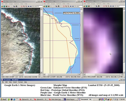Click Information icon in shoreline map window
Image resolution: width=126 pixels, height=101 pixels.
point(64,6)
